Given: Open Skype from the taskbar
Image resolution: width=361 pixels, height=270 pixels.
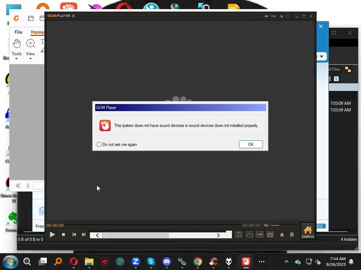Looking at the screenshot, I should click(151, 262).
